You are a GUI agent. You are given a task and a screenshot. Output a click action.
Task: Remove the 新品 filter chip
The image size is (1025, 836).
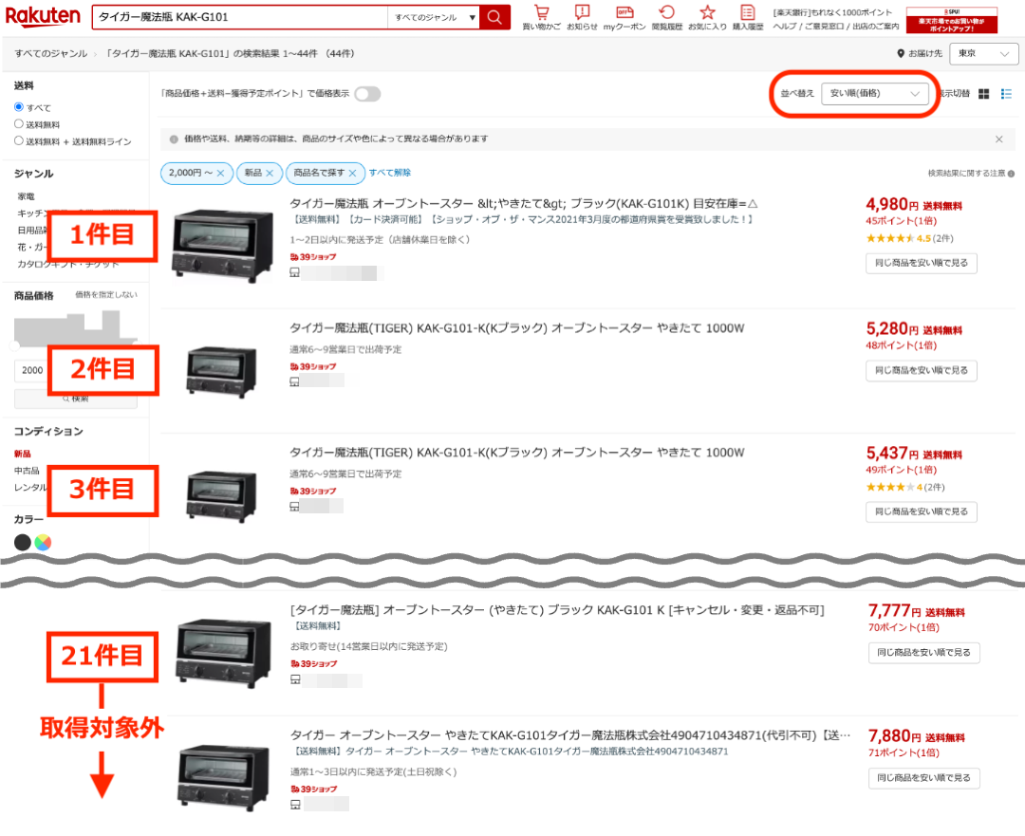click(270, 173)
